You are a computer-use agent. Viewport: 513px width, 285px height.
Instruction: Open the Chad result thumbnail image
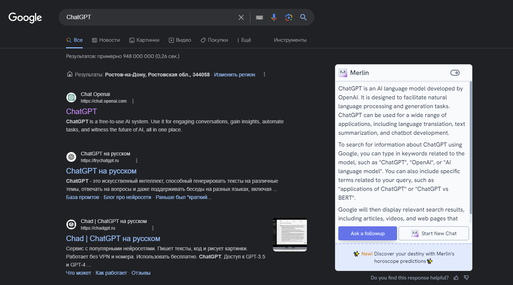[x=290, y=234]
